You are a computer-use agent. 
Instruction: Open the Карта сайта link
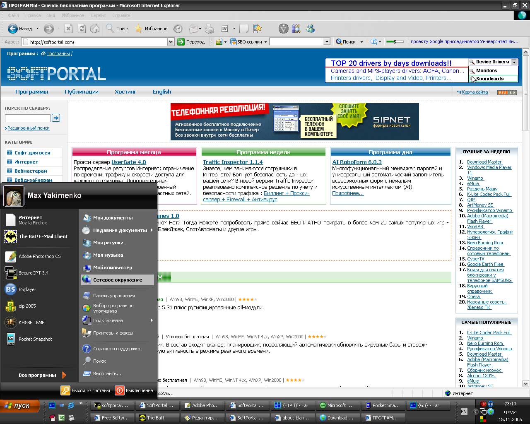coord(475,92)
